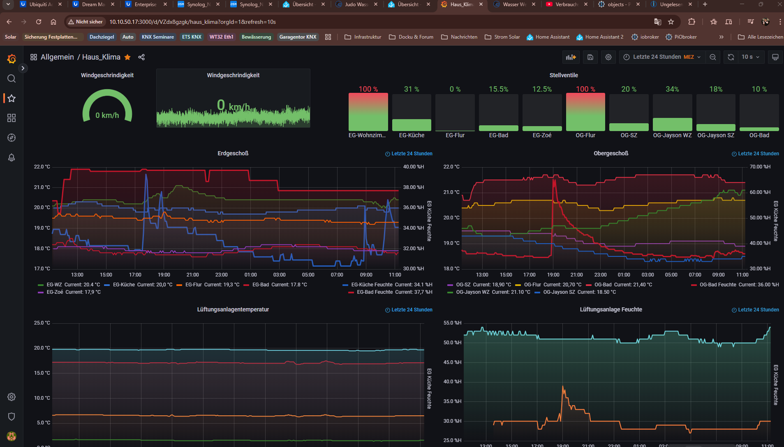This screenshot has width=784, height=447.
Task: Expand the sidebar with the arrow toggle
Action: tap(23, 68)
